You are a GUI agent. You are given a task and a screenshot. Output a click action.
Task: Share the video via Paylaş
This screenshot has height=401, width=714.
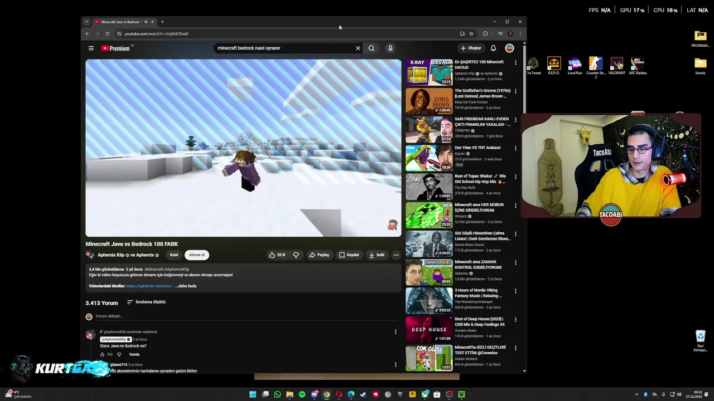[x=319, y=255]
